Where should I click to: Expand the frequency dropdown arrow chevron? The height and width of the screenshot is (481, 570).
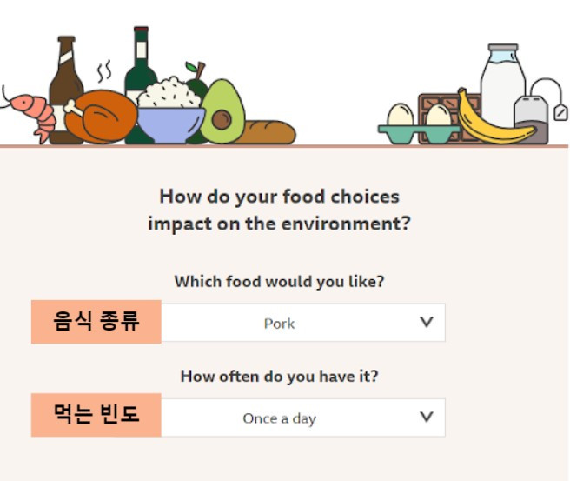click(x=427, y=417)
